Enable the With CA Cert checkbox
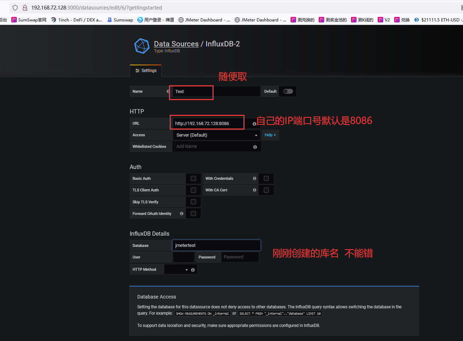This screenshot has height=341, width=463. tap(266, 190)
